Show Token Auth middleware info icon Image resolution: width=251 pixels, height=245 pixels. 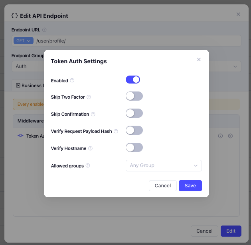pyautogui.click(x=220, y=136)
